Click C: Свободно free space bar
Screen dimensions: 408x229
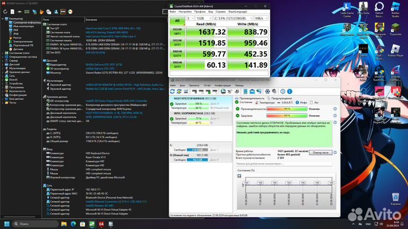pos(198,150)
